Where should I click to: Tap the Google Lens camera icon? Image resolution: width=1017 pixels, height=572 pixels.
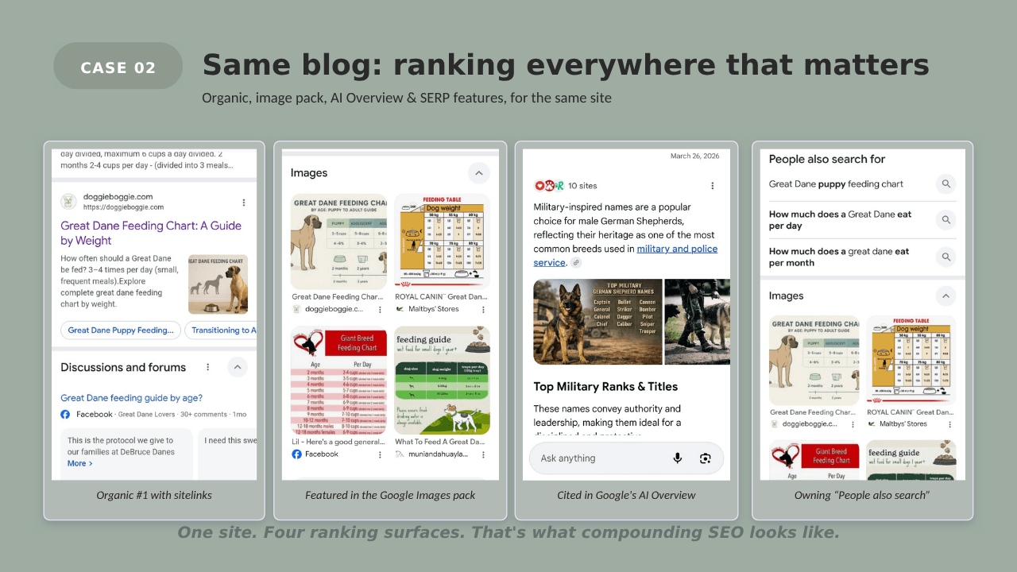705,458
